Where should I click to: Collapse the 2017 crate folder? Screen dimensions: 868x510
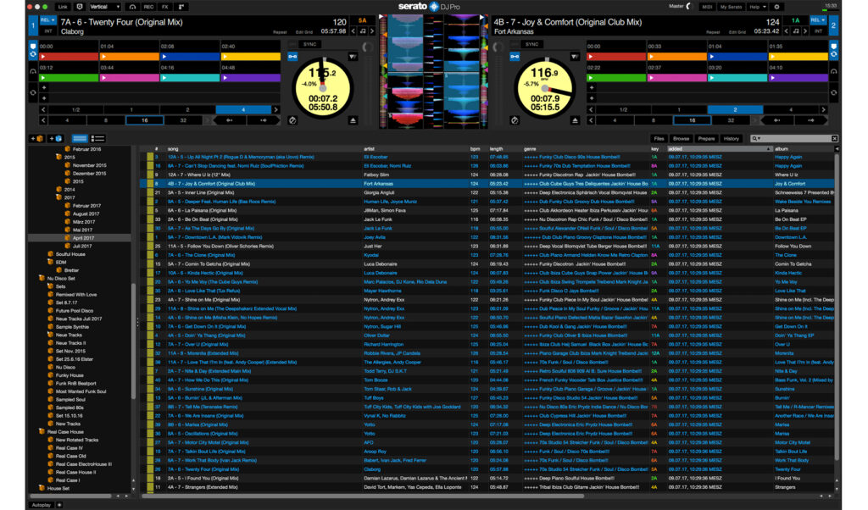coord(58,197)
